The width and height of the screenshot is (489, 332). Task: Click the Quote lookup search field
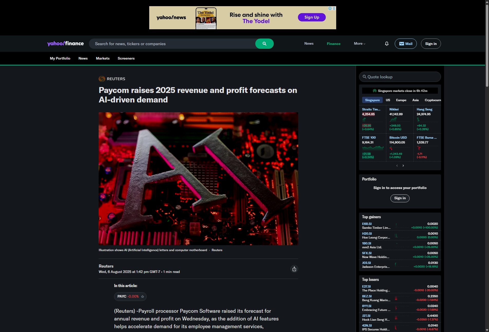click(x=400, y=77)
